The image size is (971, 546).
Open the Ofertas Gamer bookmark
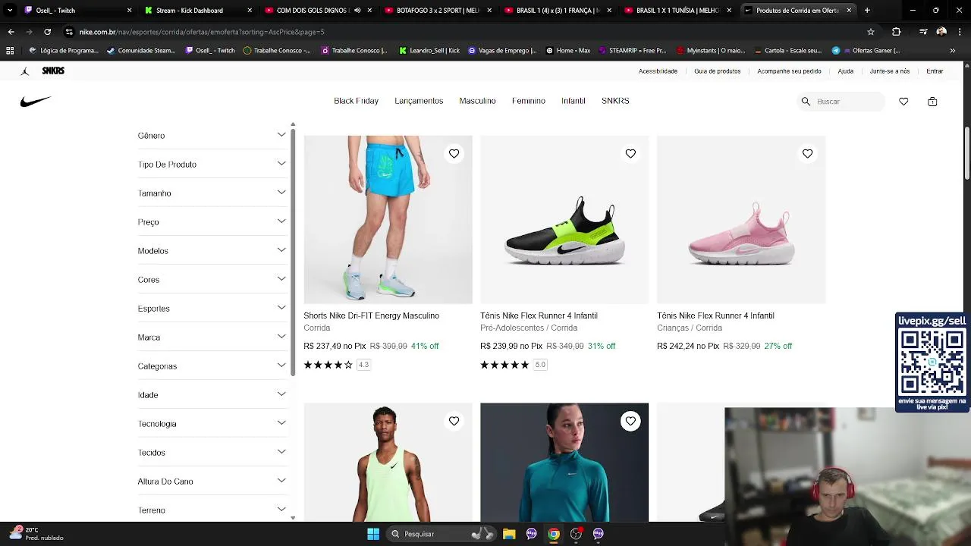866,51
